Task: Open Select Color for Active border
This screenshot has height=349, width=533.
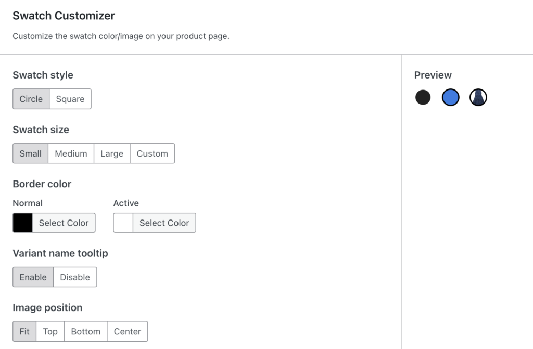Action: 164,223
